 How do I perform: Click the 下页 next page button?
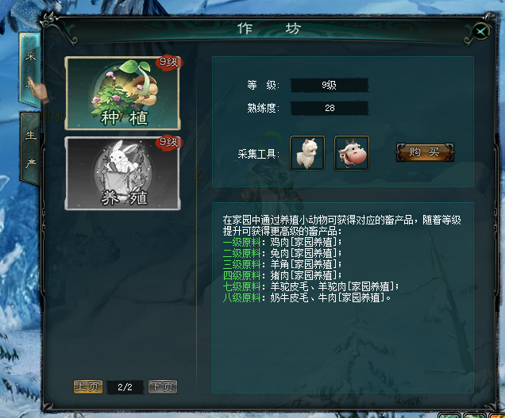click(163, 386)
